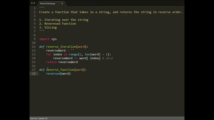Click line number 13 in the gutter

34,54
